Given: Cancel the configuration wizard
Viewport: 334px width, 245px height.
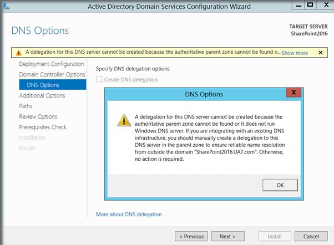Looking at the screenshot, I should (x=311, y=236).
